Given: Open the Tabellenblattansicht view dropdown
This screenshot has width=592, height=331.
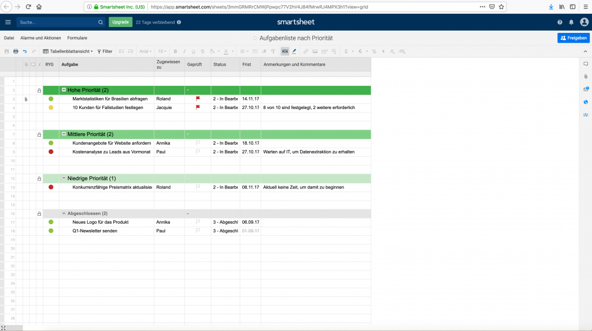Looking at the screenshot, I should click(68, 51).
